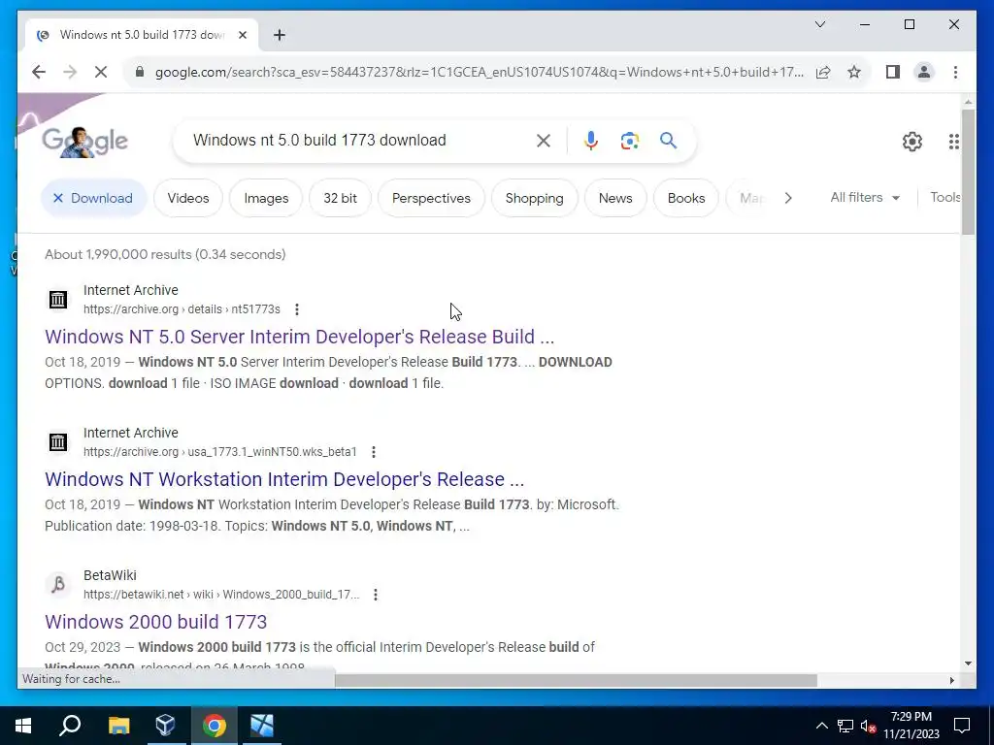
Task: Click archive.org details nt51773s URL
Action: [x=182, y=309]
